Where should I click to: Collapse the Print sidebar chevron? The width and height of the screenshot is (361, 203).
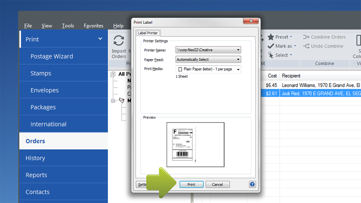(100, 39)
